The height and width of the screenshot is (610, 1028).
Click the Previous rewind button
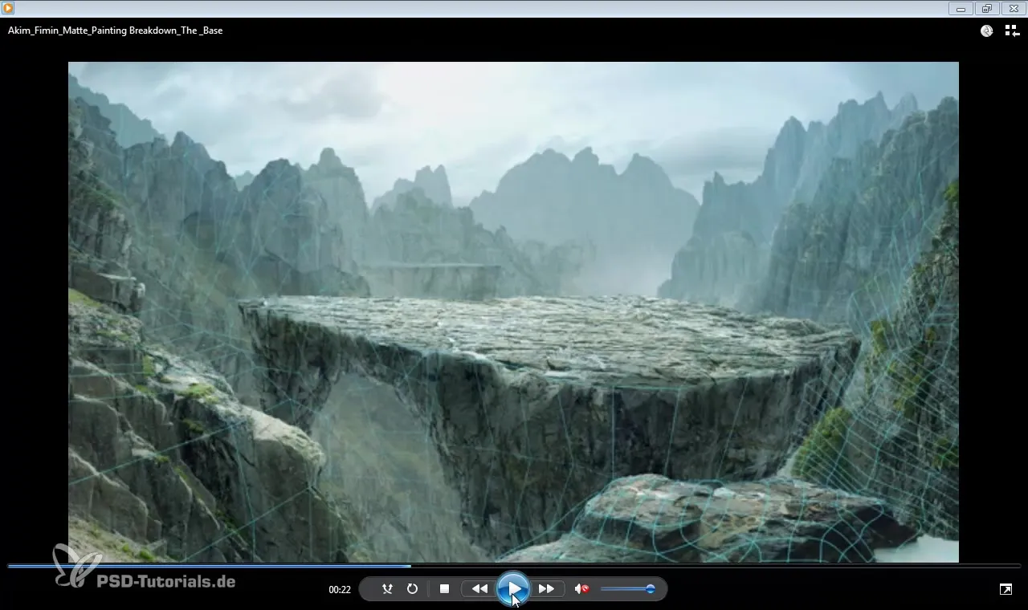[x=479, y=589]
